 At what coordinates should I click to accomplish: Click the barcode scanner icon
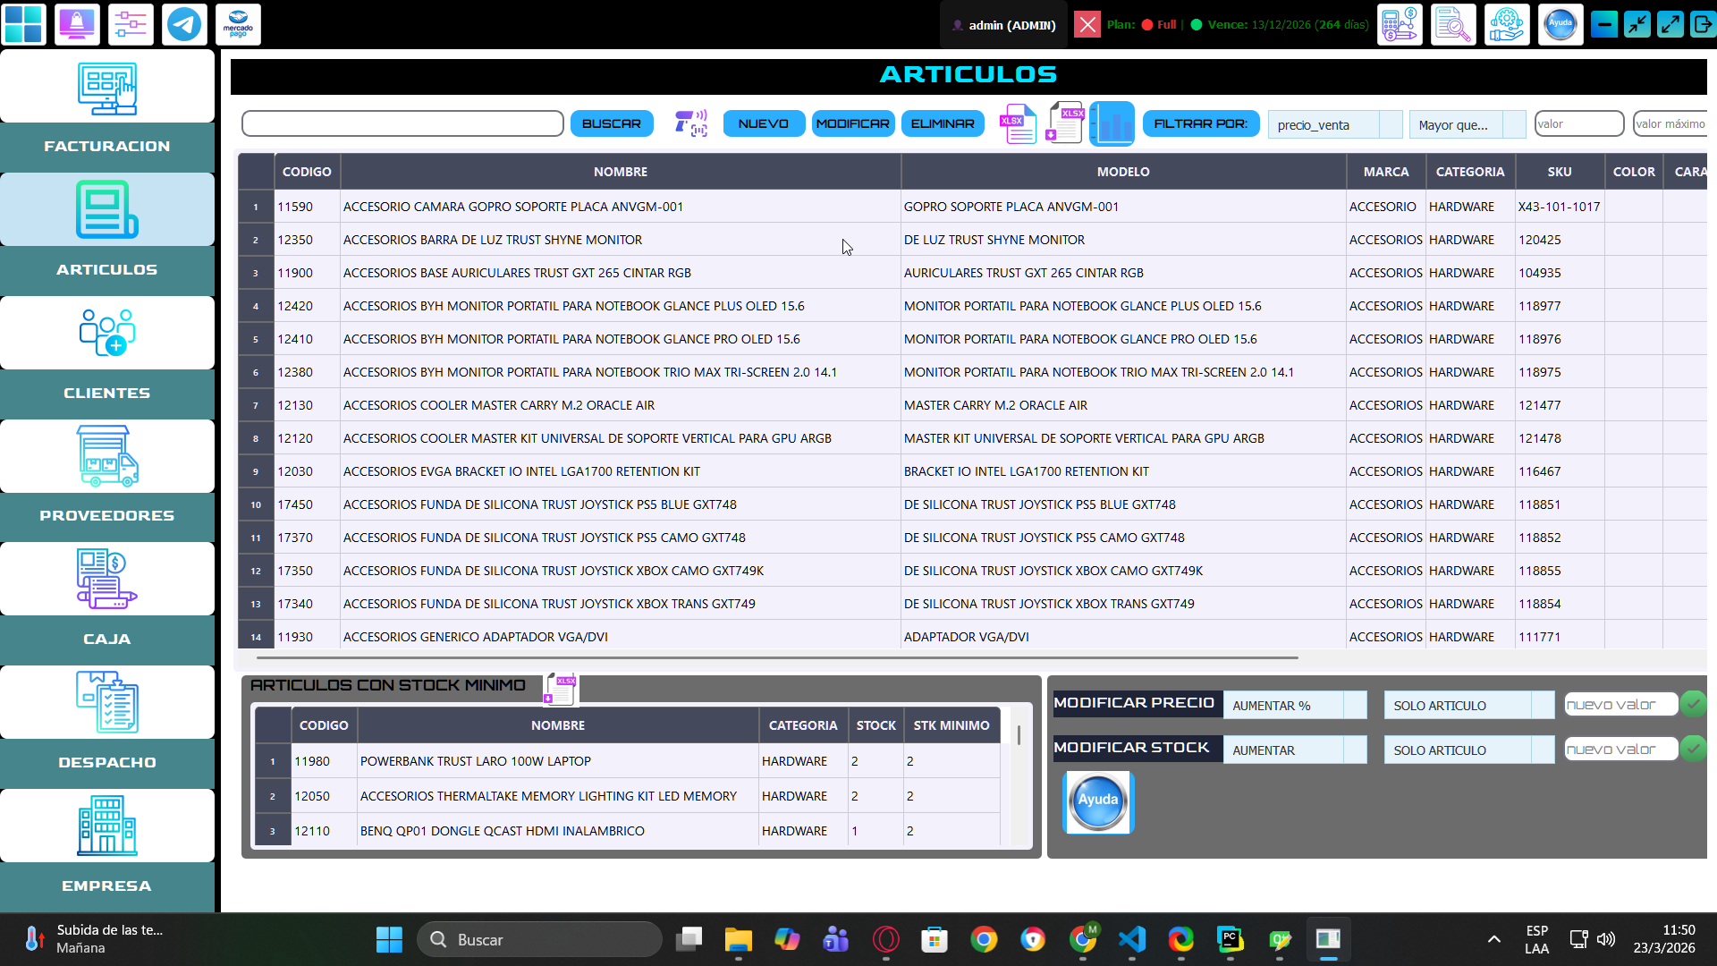click(690, 123)
